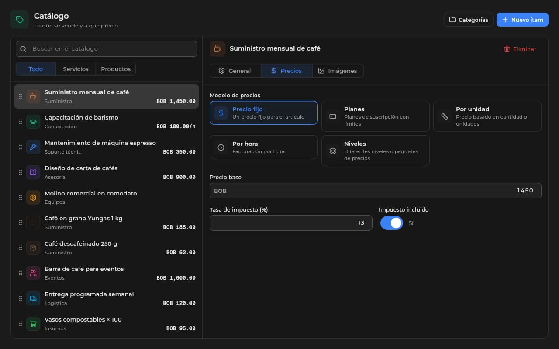Delete the item with Eliminar
The image size is (559, 349).
pyautogui.click(x=520, y=49)
